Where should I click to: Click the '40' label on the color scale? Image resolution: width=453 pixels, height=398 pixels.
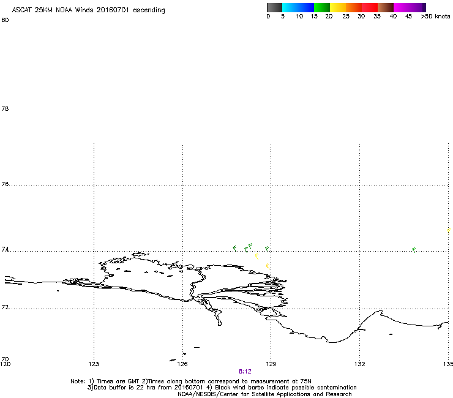[x=393, y=17]
